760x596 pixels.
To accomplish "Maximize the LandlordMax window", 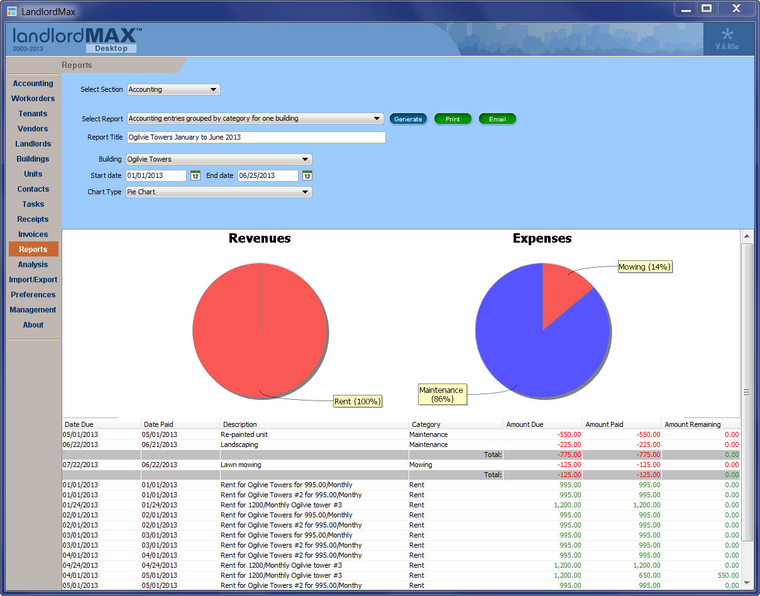I will pyautogui.click(x=707, y=9).
